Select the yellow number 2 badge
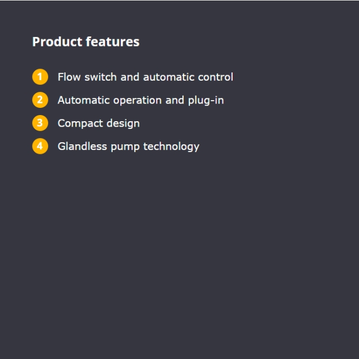 (40, 100)
